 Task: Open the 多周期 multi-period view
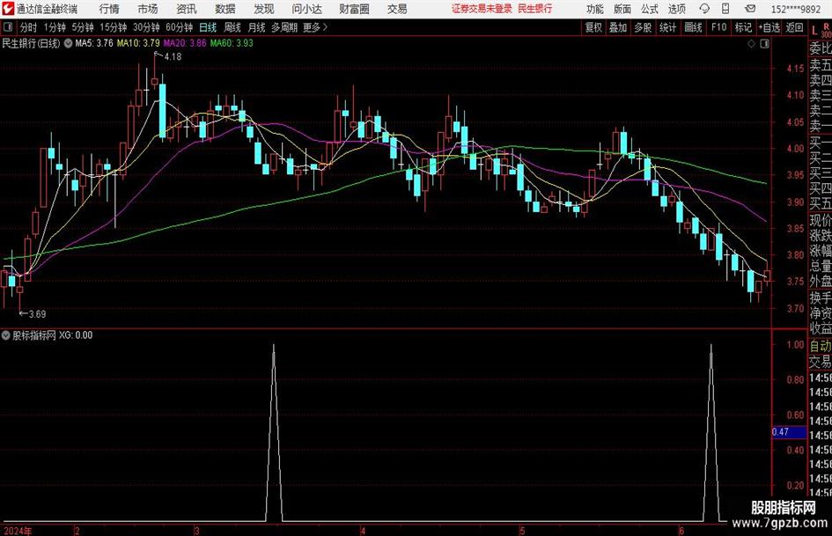284,27
